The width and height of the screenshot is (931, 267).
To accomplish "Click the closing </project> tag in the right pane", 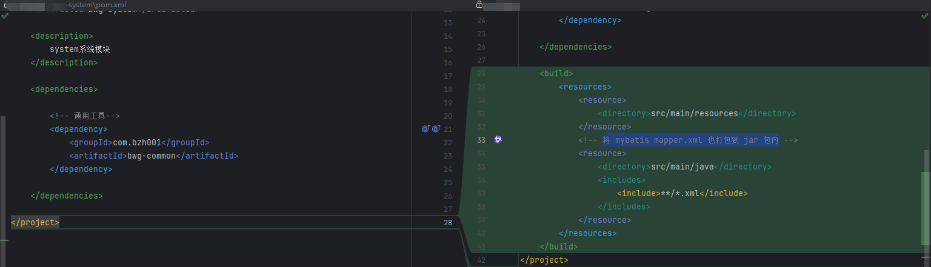I will [544, 260].
